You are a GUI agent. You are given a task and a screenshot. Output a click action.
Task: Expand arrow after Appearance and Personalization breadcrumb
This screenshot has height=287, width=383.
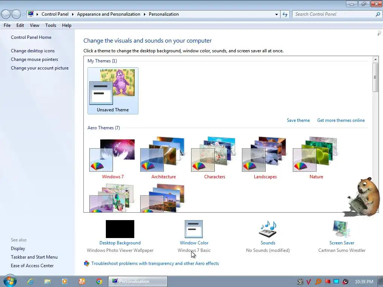click(145, 15)
